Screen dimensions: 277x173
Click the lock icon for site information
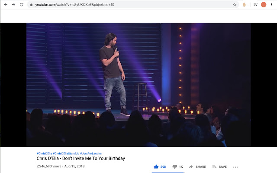[x=31, y=4]
